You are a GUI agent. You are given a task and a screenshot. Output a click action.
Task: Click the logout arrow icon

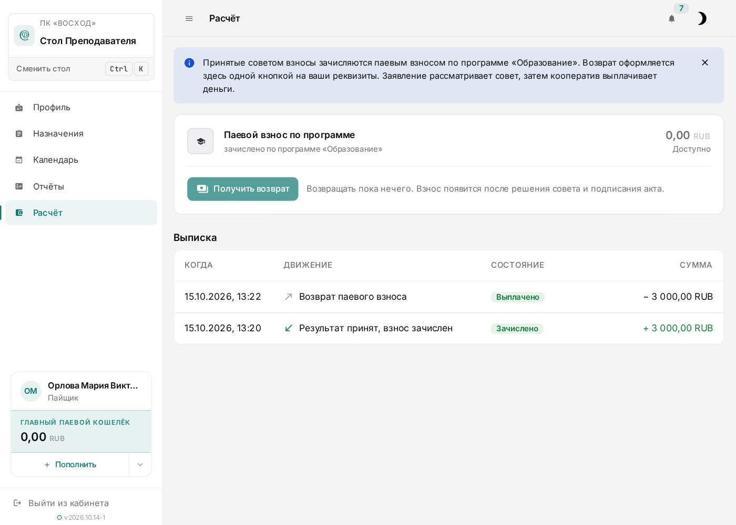(x=17, y=503)
